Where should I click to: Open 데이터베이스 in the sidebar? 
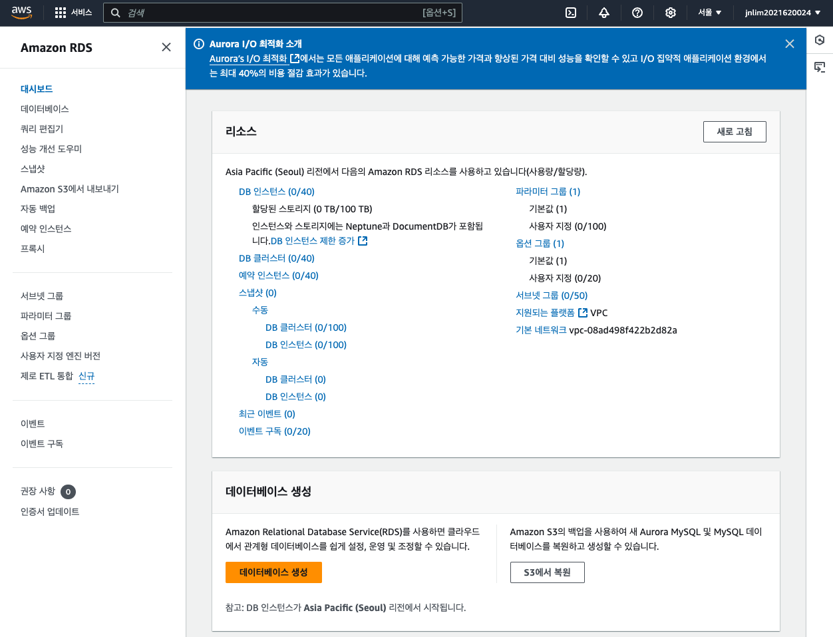click(45, 108)
